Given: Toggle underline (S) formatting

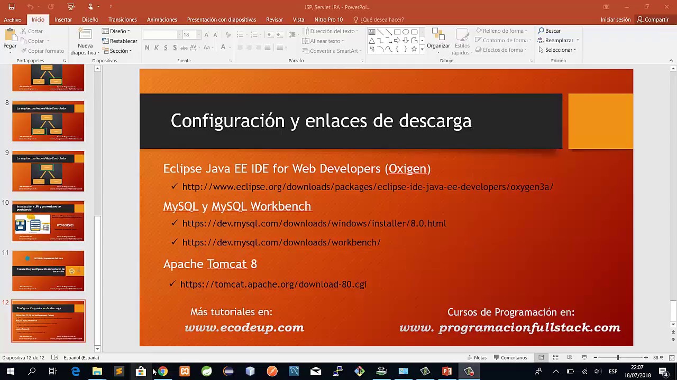Looking at the screenshot, I should point(166,47).
